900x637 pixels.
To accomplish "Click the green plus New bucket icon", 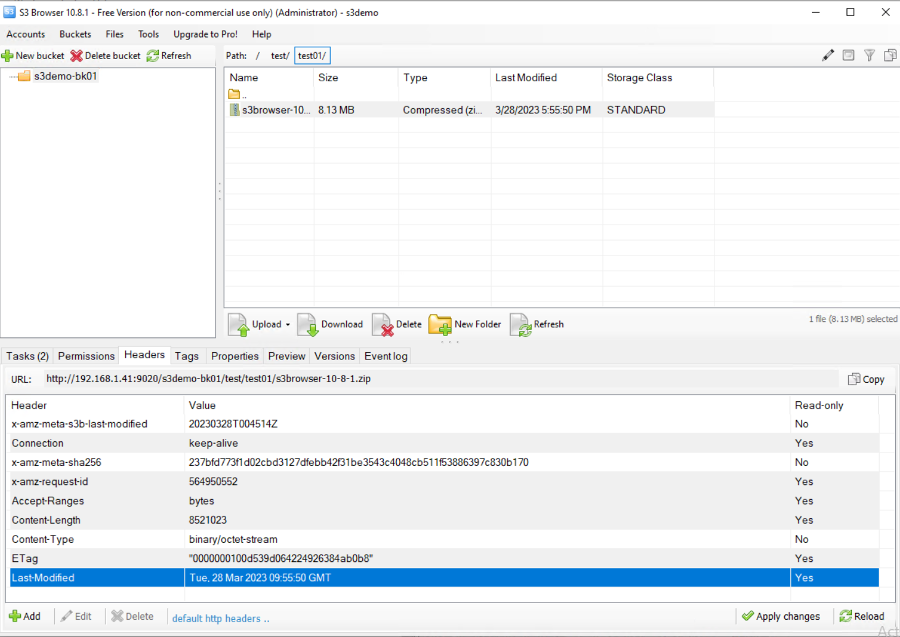I will pyautogui.click(x=7, y=55).
